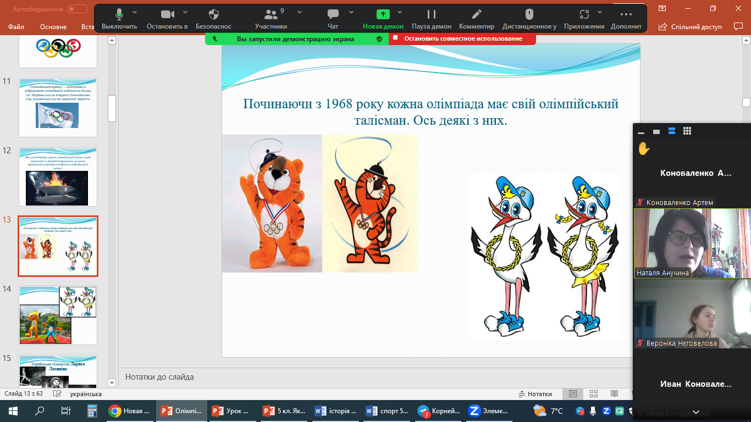The image size is (751, 422).
Task: Open comments pane speech-bubble icon
Action: tap(738, 26)
